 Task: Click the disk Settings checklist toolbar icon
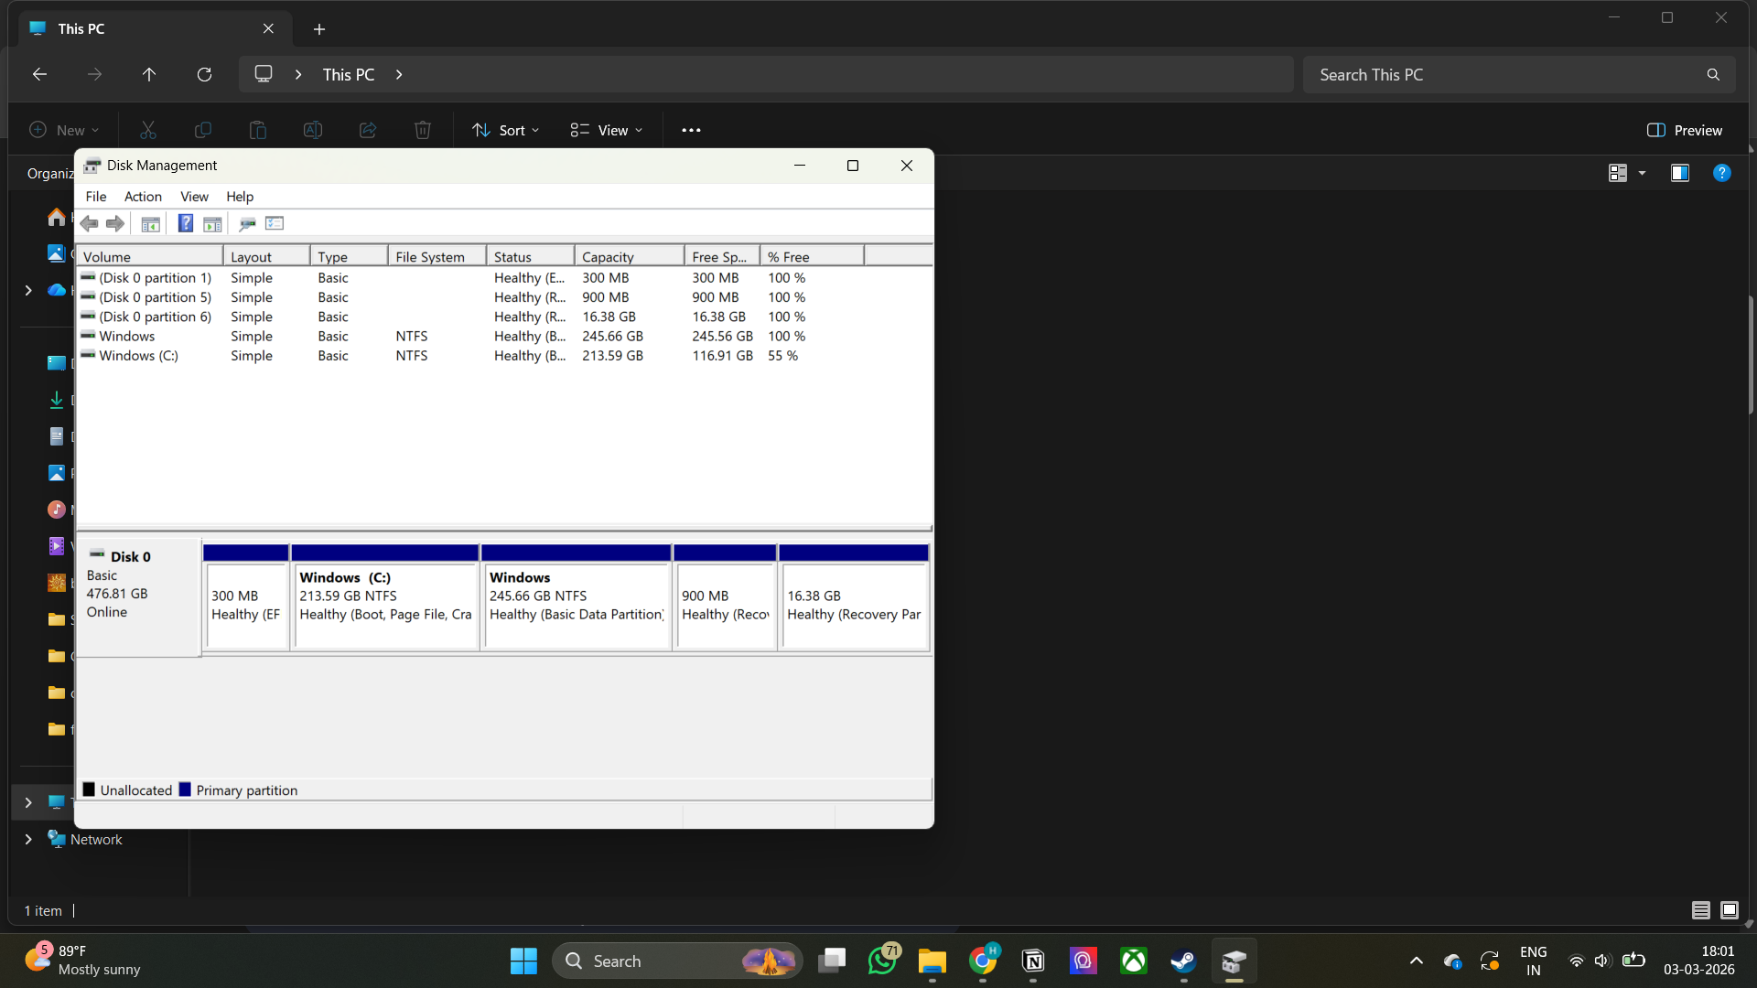275,223
